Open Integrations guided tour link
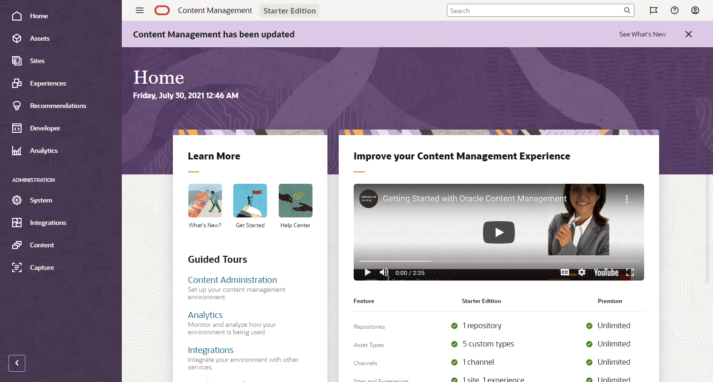The image size is (713, 382). [x=211, y=350]
